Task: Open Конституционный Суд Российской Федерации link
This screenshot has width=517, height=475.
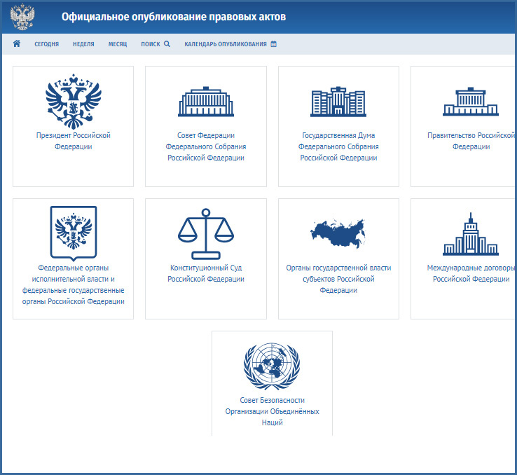Action: pos(206,273)
